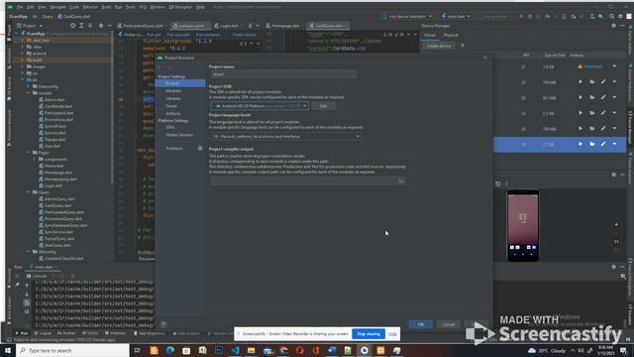Open CardQuery.dart in project tree

tap(57, 205)
